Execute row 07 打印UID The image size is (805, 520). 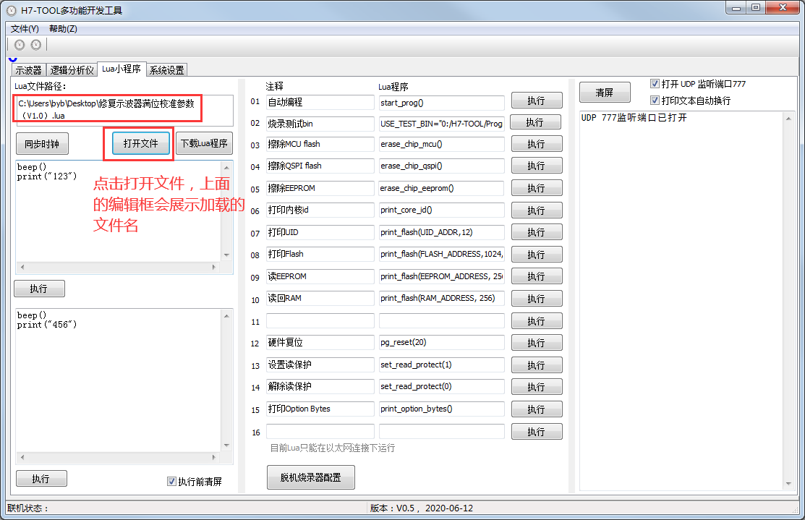pos(537,232)
